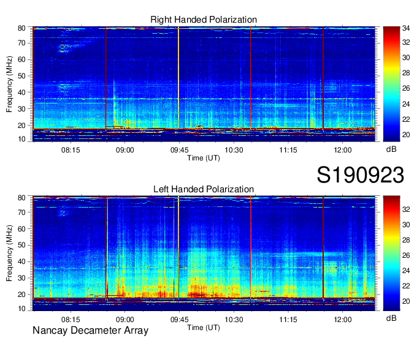Click the 'Frequency (MHz)' label of the Left Handed plot

click(x=9, y=254)
